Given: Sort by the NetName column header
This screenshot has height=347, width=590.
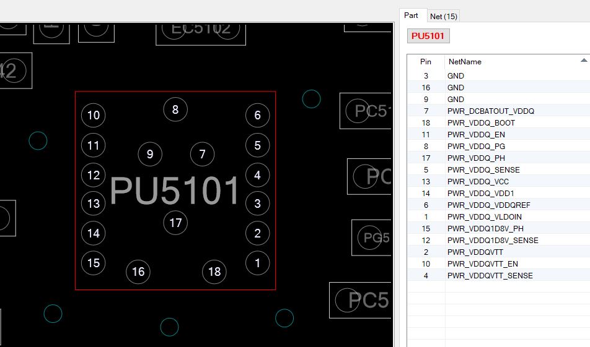Looking at the screenshot, I should pos(517,62).
